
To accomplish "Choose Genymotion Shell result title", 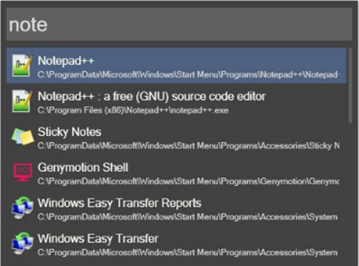I will 83,168.
